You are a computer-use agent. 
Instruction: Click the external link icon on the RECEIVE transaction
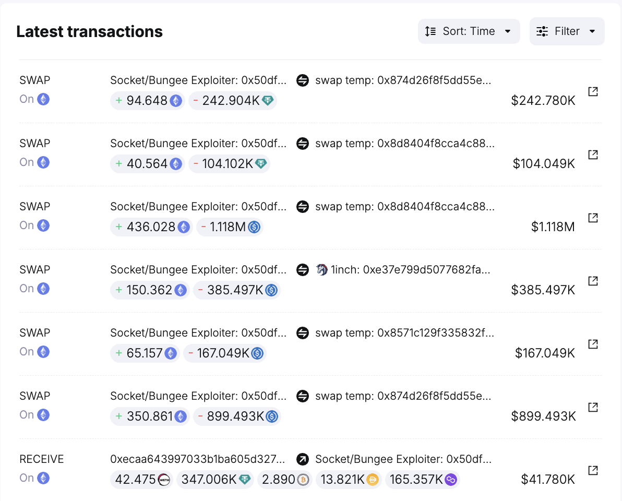click(593, 470)
